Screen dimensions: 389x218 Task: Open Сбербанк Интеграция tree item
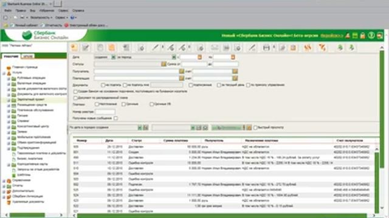(x=27, y=196)
